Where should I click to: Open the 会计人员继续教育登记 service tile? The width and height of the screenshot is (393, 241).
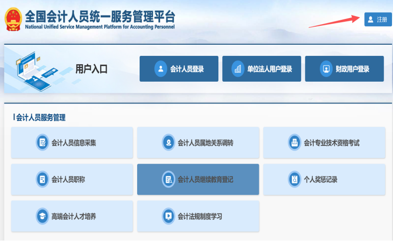click(x=198, y=179)
